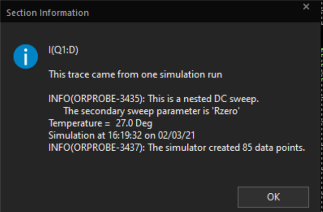This screenshot has height=212, width=323.
Task: Click the secondary sweep parameter line
Action: [151, 111]
